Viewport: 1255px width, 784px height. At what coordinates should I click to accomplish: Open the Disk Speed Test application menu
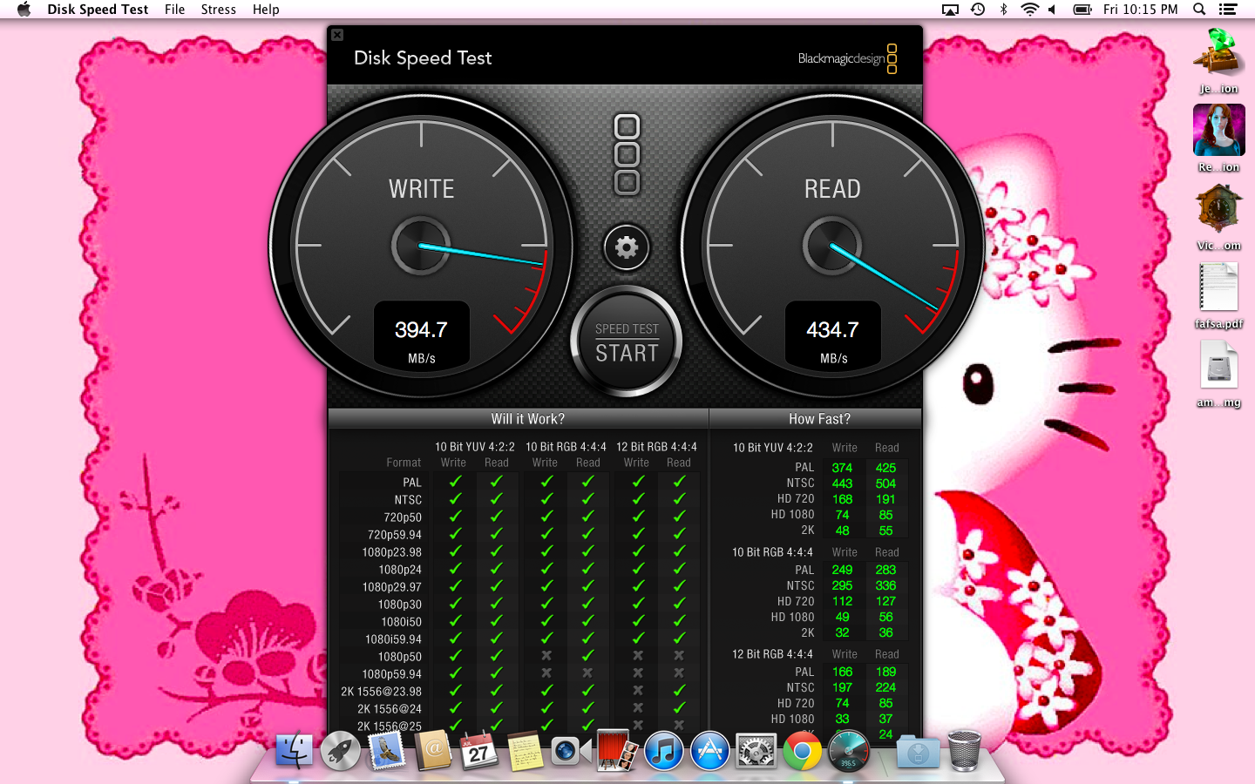[x=98, y=10]
